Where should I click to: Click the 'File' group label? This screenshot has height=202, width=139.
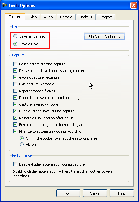14,26
